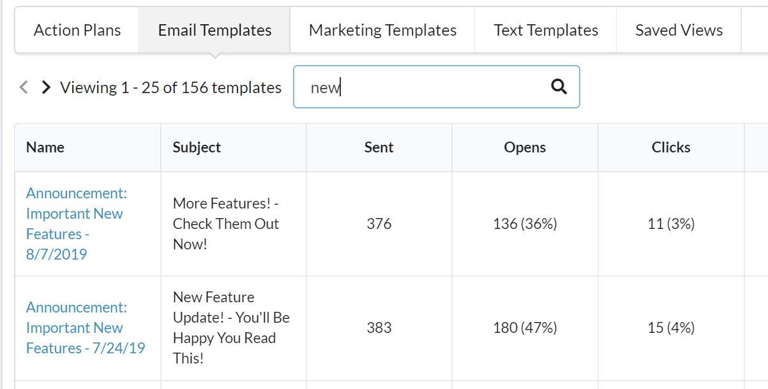The image size is (768, 389).
Task: Go to next page of templates
Action: point(45,87)
